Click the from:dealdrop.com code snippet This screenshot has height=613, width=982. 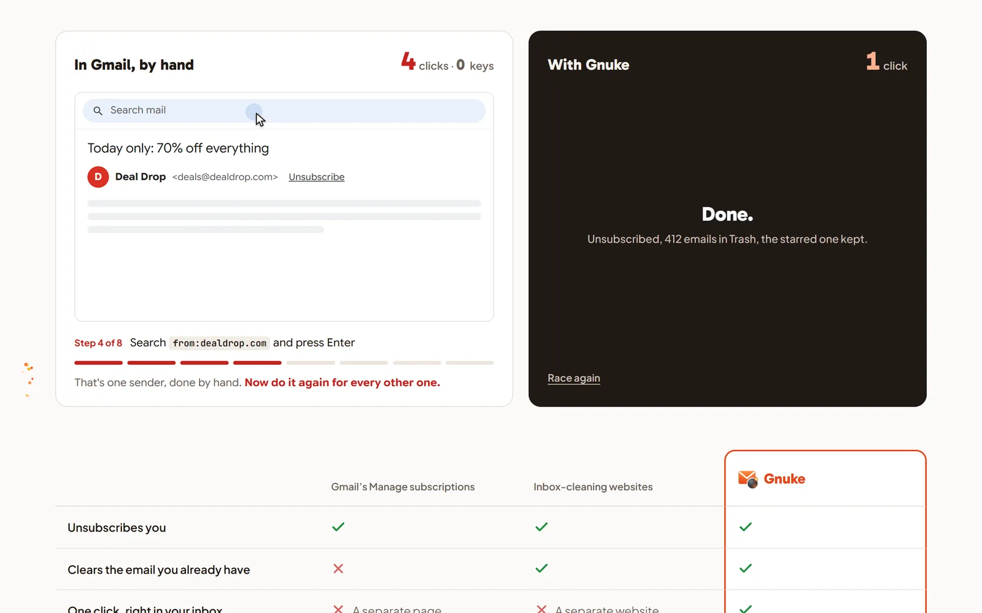(220, 343)
